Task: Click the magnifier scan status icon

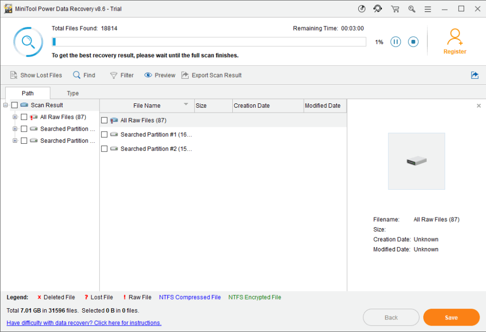Action: [x=28, y=42]
